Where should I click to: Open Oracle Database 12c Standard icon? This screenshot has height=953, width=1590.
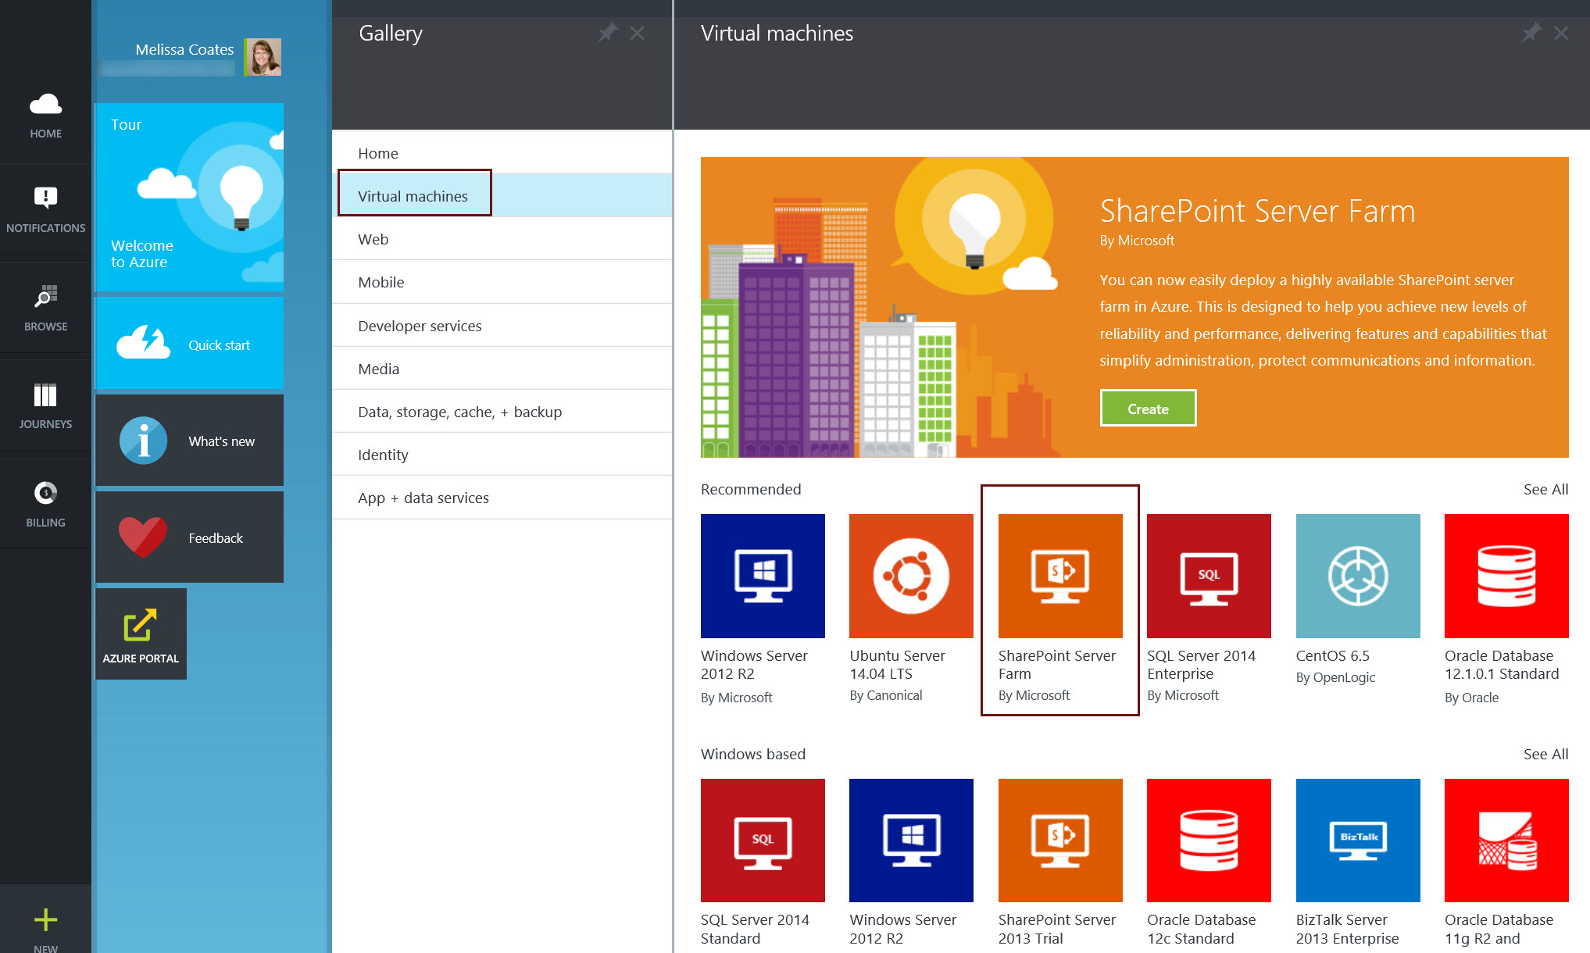(x=1209, y=841)
